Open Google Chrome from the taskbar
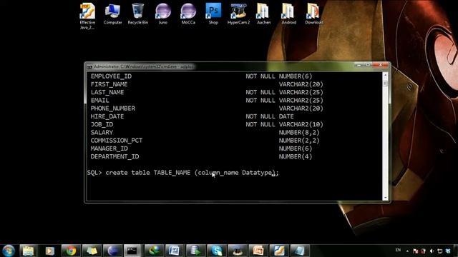Viewport: 458px width, 257px height. (71, 251)
